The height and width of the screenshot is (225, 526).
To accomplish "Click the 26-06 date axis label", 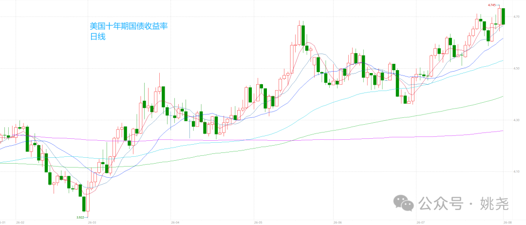I will [x=338, y=222].
